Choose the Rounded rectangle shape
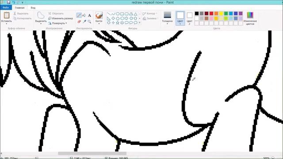This screenshot has height=159, width=283. point(126,14)
